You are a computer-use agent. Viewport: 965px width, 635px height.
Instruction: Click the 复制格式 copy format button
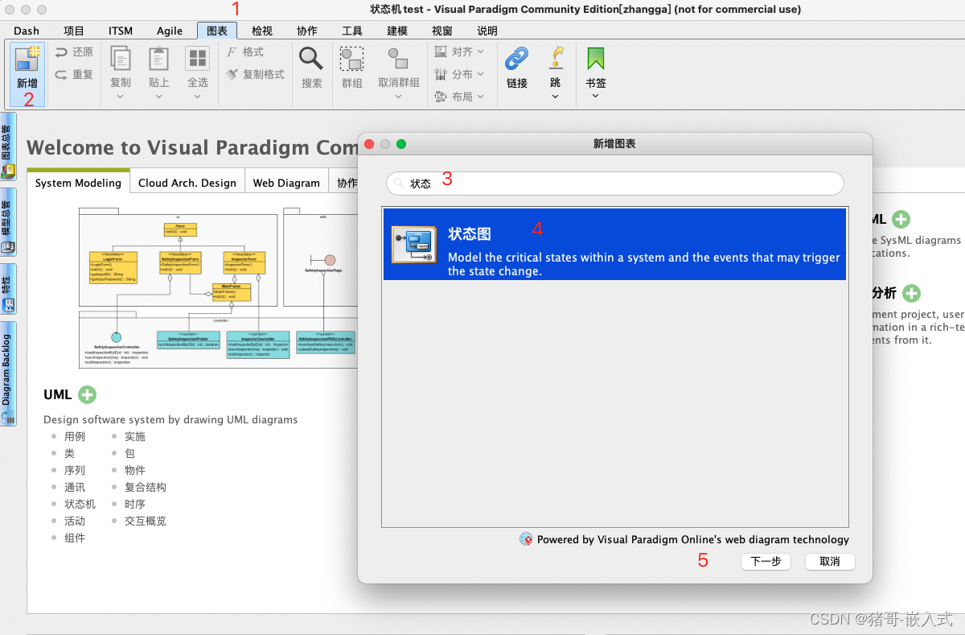click(255, 74)
